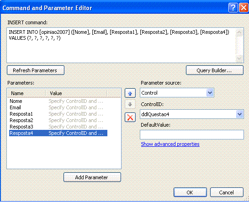Open Show advanced properties link

(170, 144)
